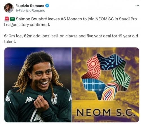This screenshot has height=124, width=141.
Task: Click the red siren emoji
Action: click(x=6, y=19)
